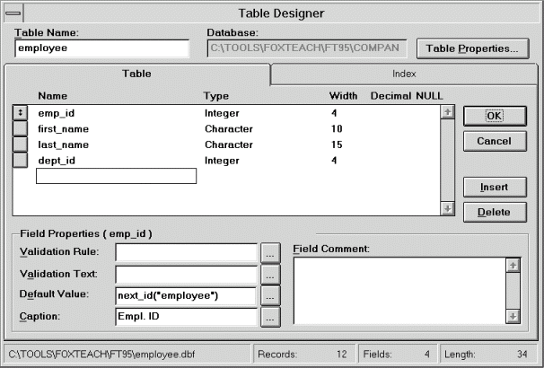544x368 pixels.
Task: Insert a new field with Insert button
Action: pyautogui.click(x=495, y=188)
